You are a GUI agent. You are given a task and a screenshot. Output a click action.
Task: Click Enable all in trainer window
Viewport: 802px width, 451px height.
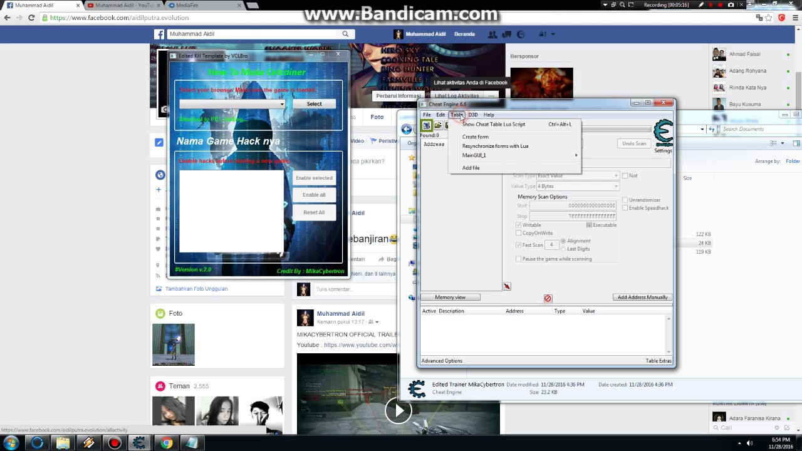coord(314,195)
